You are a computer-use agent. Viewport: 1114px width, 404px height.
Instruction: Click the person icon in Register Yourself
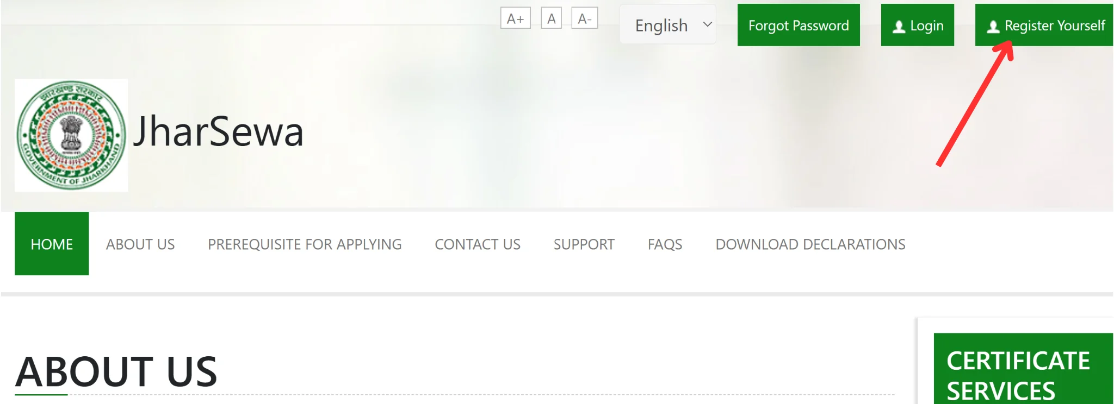click(993, 27)
